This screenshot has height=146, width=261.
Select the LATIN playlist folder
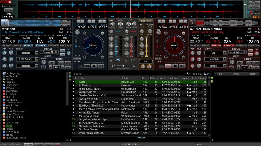9,126
